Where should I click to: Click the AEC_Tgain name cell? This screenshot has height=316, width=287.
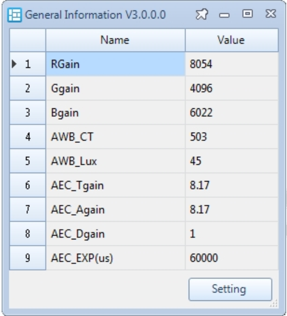pyautogui.click(x=115, y=186)
